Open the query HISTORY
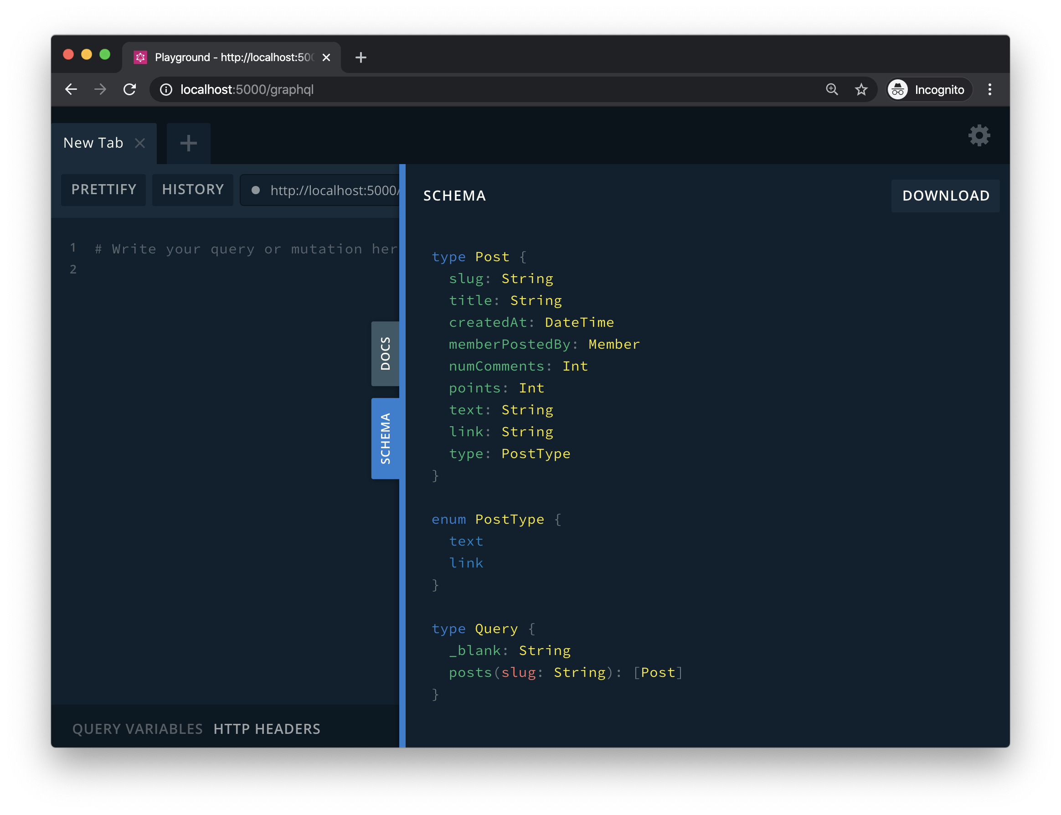 (192, 189)
